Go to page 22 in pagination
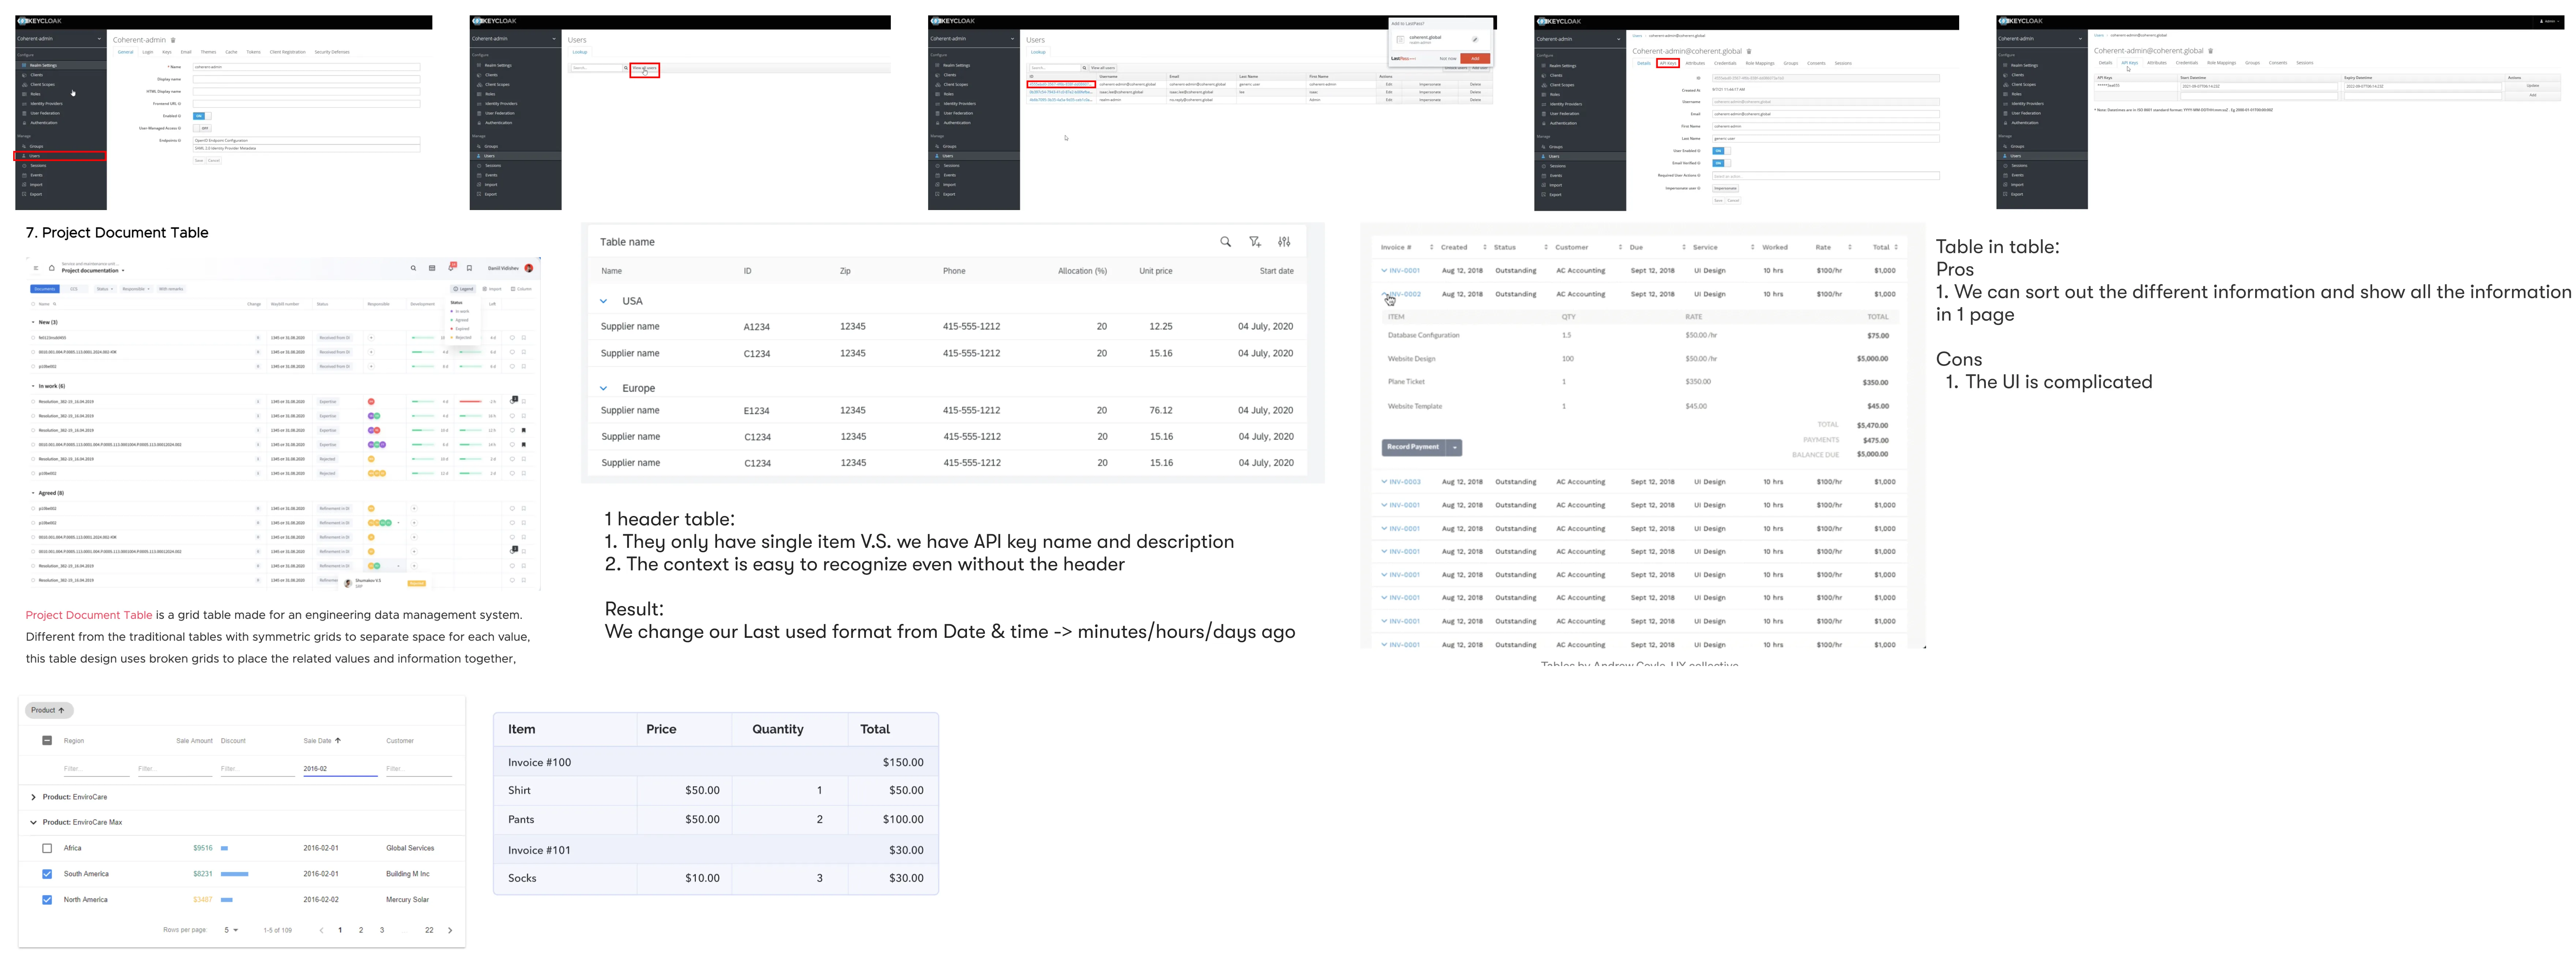The height and width of the screenshot is (976, 2576). click(x=429, y=930)
